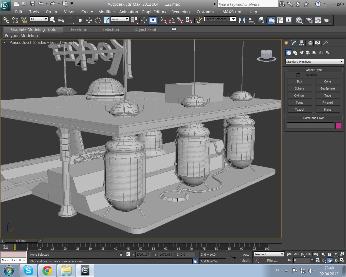
Task: Open the Utilities panel hammer icon
Action: [x=325, y=43]
